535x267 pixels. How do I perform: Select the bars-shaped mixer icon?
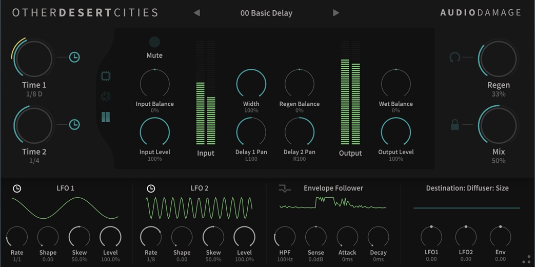(x=106, y=117)
